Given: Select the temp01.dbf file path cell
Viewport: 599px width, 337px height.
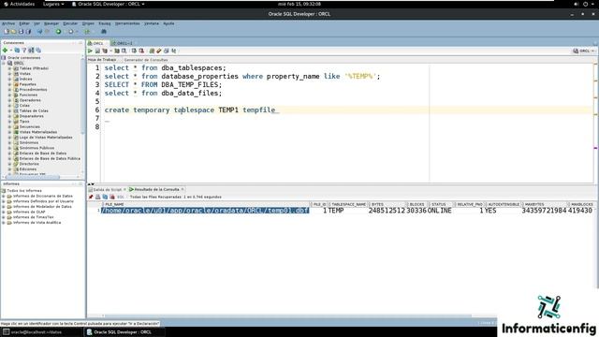Looking at the screenshot, I should click(x=205, y=211).
